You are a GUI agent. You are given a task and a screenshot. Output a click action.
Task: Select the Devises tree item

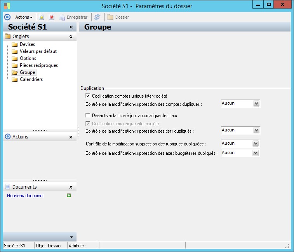(x=27, y=44)
